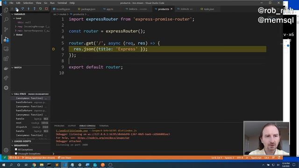Open the nodejs.org inspector docs link

click(x=103, y=138)
